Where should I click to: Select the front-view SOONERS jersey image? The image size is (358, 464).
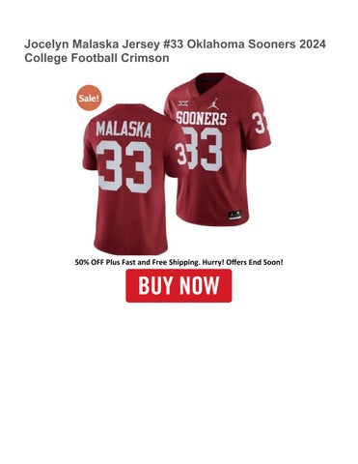[217, 149]
